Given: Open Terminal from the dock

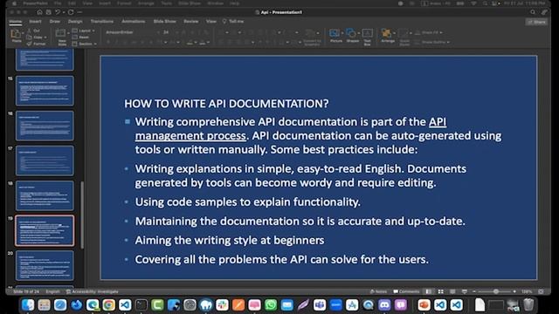Looking at the screenshot, I should (x=141, y=304).
